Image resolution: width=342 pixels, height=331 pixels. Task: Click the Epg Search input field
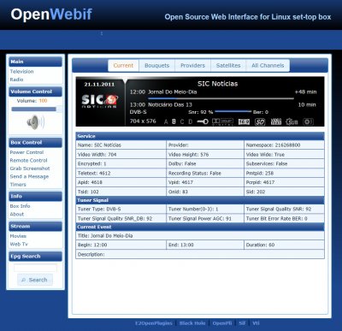35,268
